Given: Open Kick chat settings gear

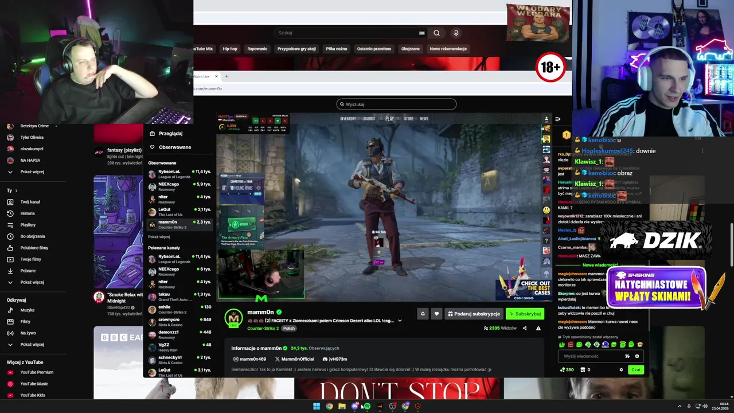Looking at the screenshot, I should (621, 370).
